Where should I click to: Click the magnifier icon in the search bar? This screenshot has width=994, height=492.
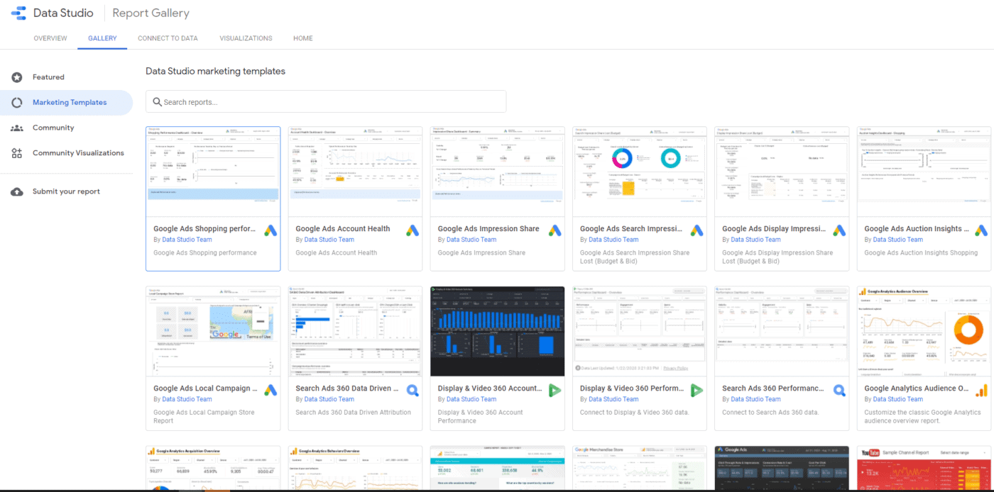[x=157, y=101]
